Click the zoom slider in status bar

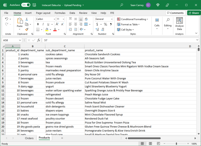176,144
